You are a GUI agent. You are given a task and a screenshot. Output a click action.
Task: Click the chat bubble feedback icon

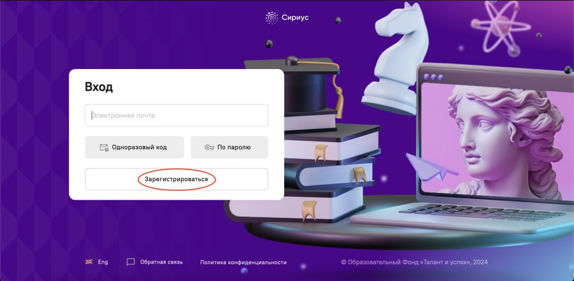coord(131,262)
